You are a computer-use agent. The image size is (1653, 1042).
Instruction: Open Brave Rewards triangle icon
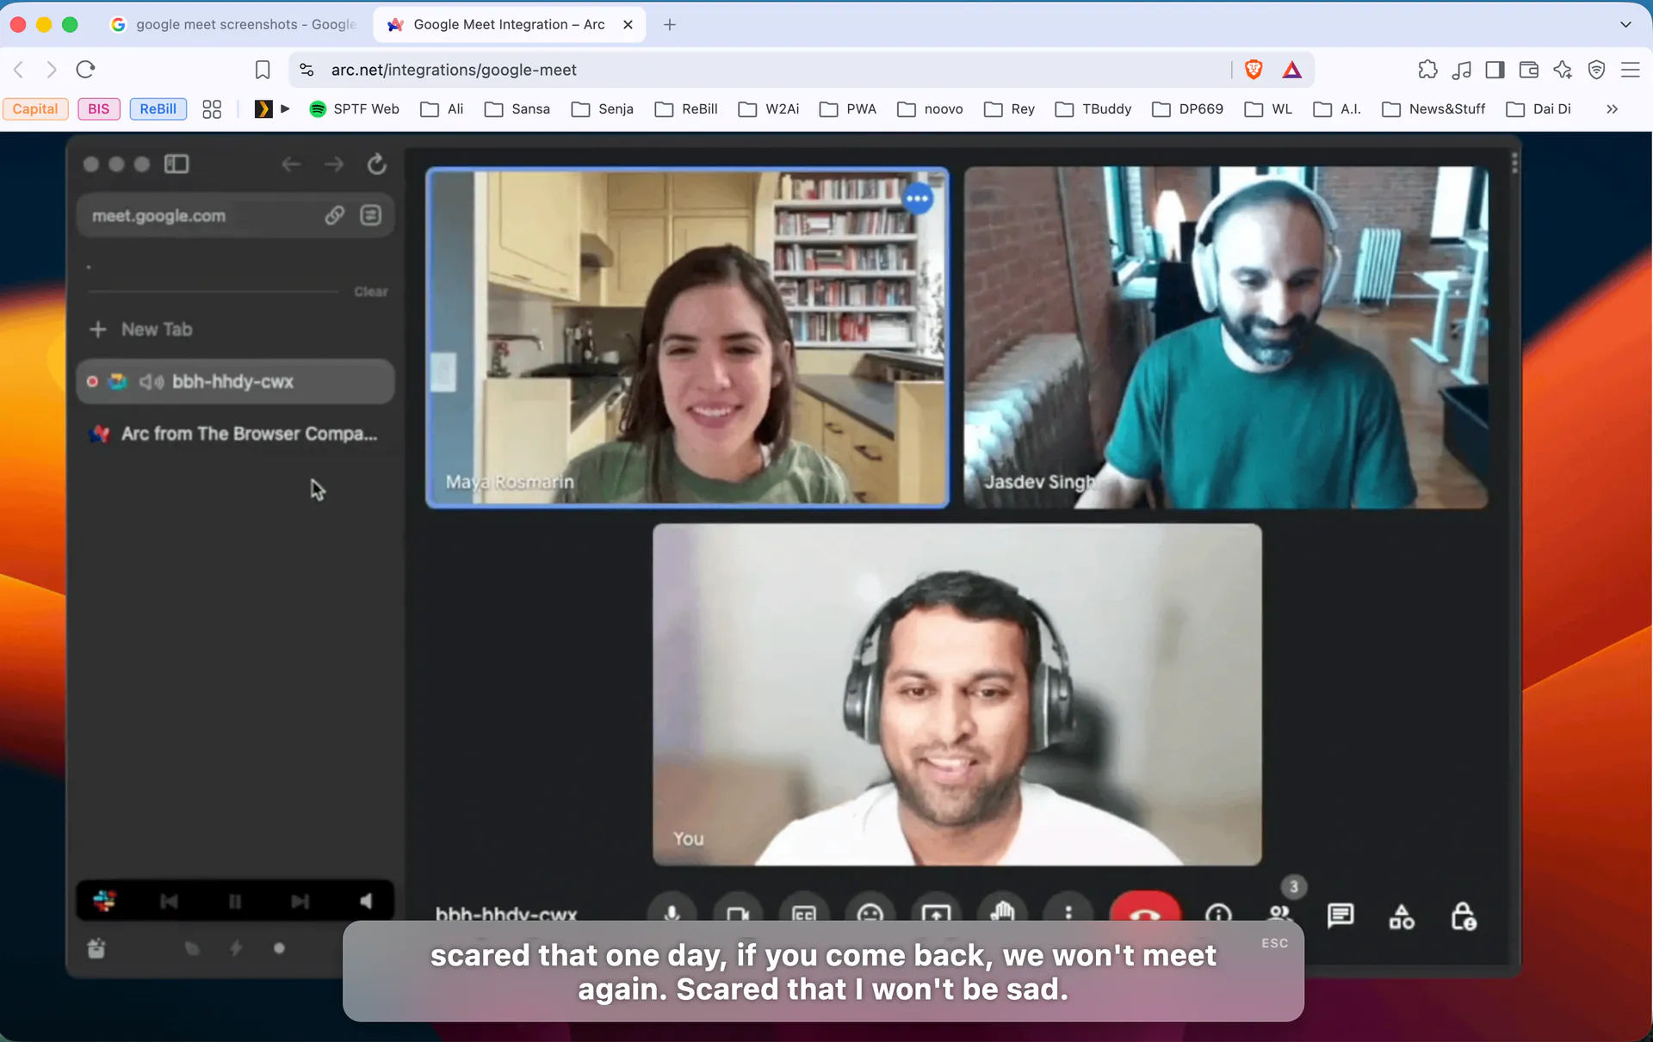1292,70
